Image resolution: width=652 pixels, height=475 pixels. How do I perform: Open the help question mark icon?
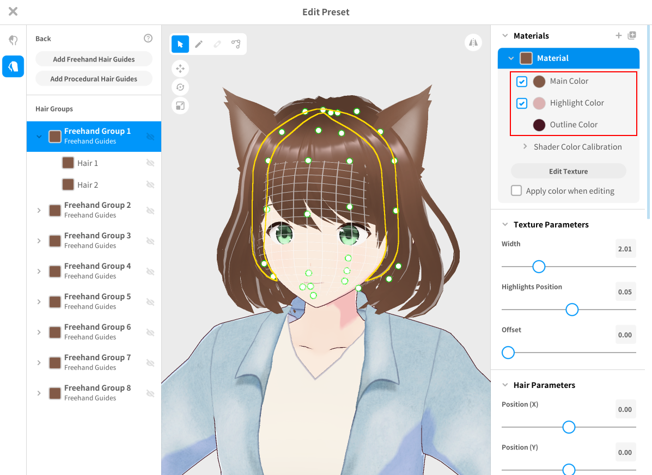coord(148,39)
